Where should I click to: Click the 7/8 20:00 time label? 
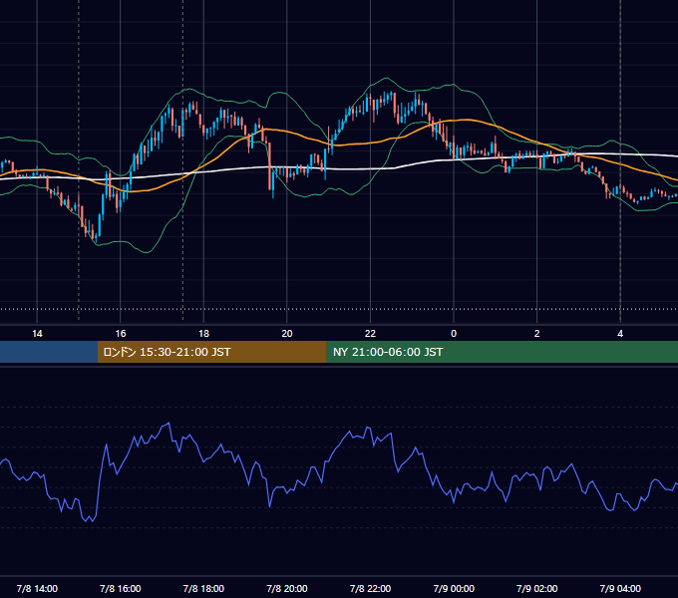point(287,588)
